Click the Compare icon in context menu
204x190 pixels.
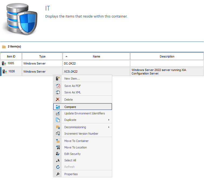tap(58, 107)
